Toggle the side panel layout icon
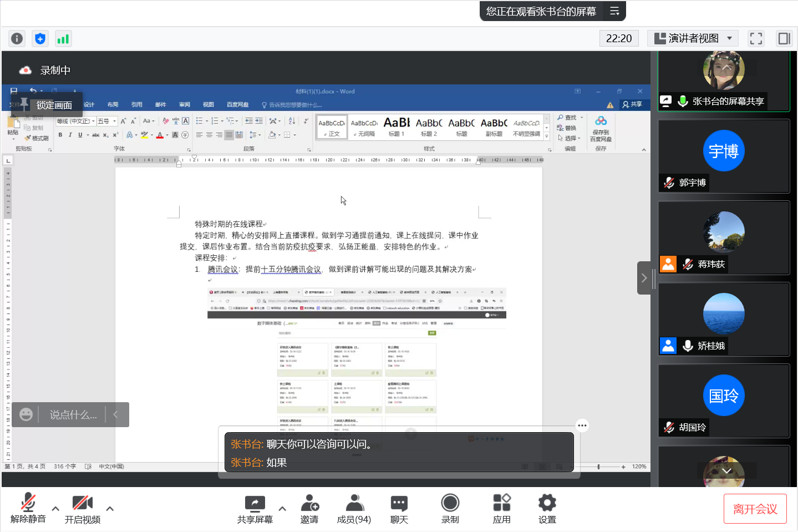 point(784,38)
